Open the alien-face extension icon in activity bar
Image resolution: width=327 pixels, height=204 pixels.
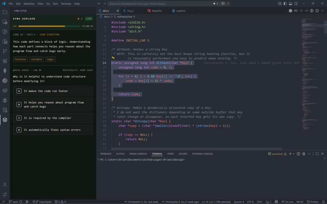point(5,100)
